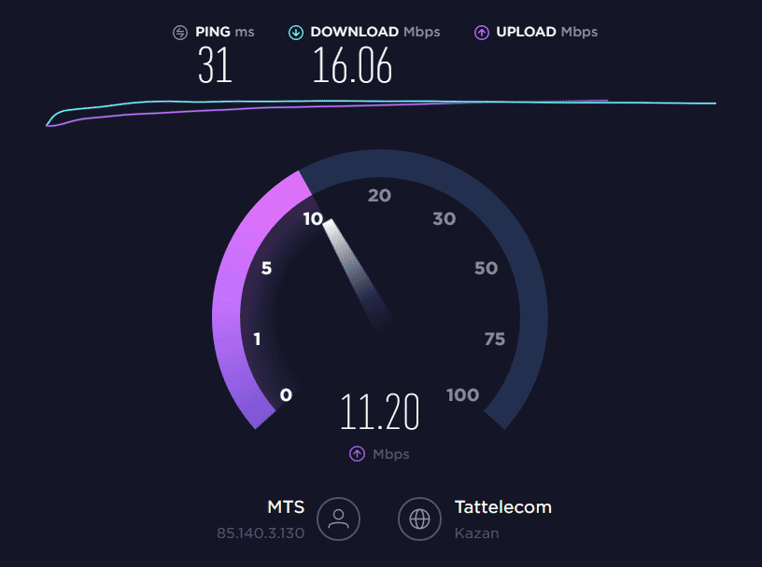Select the globe icon beside Tattelecom
The width and height of the screenshot is (762, 567).
point(419,519)
